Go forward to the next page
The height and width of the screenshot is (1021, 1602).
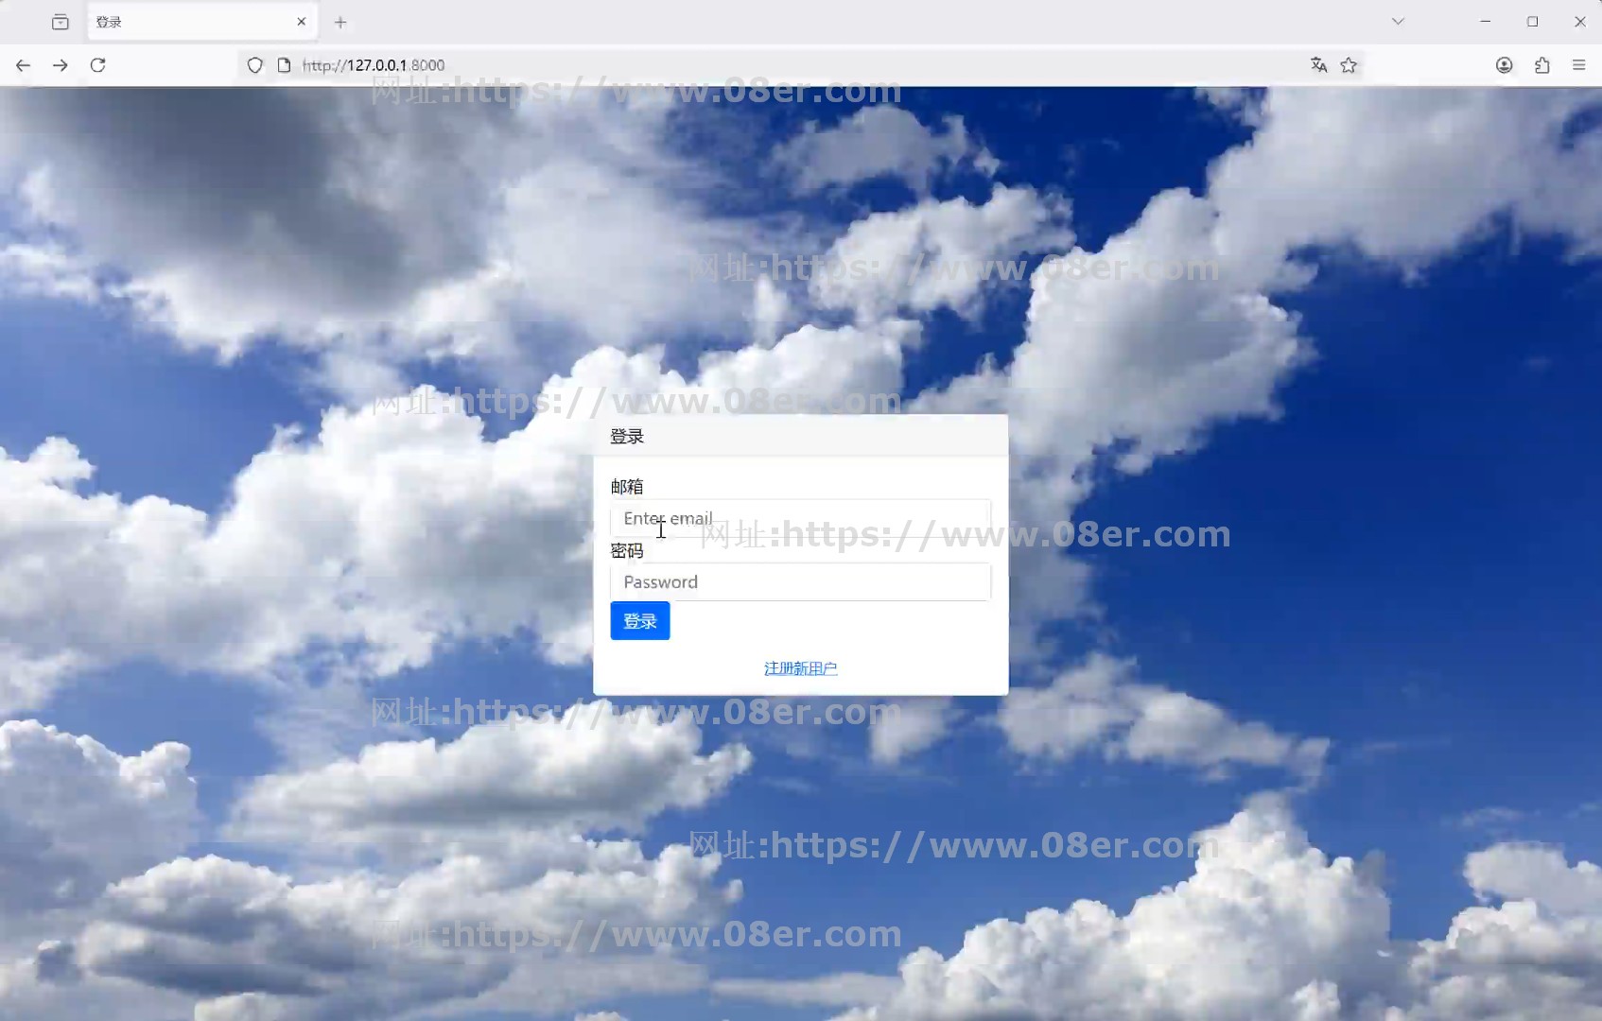(61, 65)
